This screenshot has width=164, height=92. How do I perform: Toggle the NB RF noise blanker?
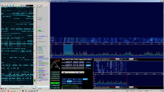click(69, 79)
